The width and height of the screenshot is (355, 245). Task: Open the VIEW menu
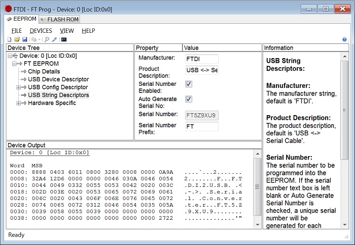[x=67, y=31]
